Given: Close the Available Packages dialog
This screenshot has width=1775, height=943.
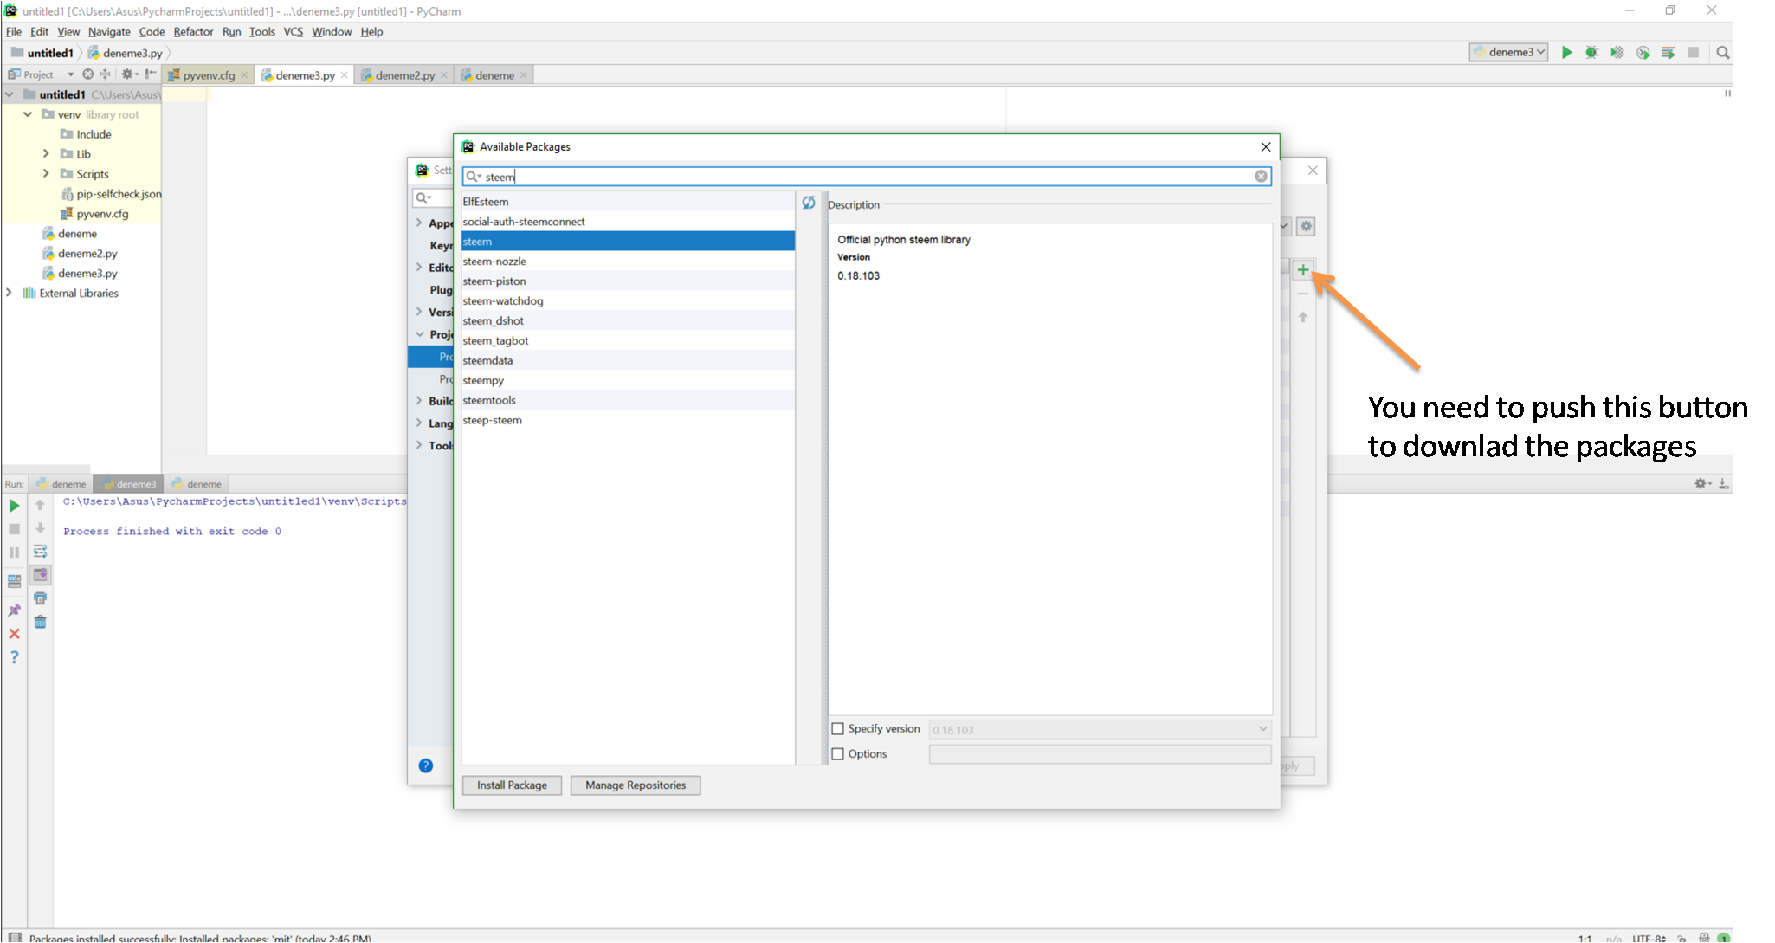Looking at the screenshot, I should click(x=1266, y=146).
